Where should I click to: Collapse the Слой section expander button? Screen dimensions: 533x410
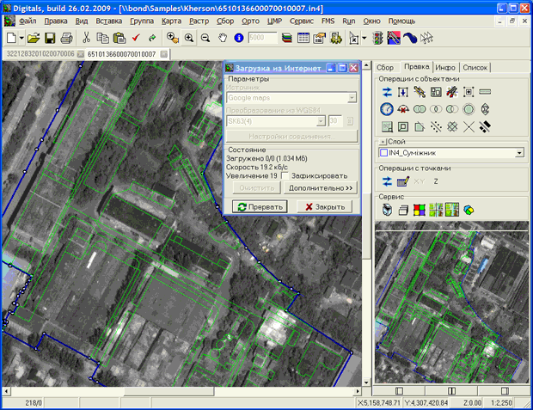pyautogui.click(x=383, y=141)
